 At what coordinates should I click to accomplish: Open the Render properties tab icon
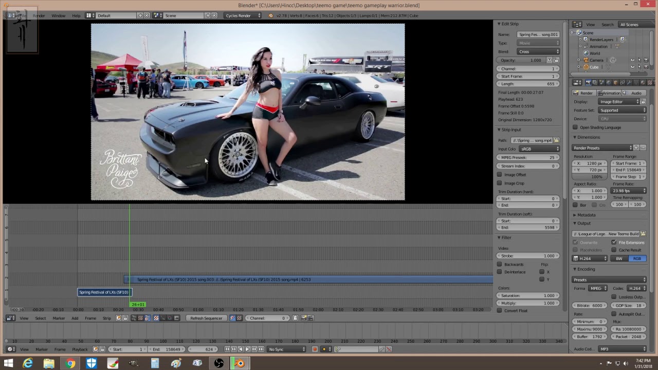[x=588, y=82]
